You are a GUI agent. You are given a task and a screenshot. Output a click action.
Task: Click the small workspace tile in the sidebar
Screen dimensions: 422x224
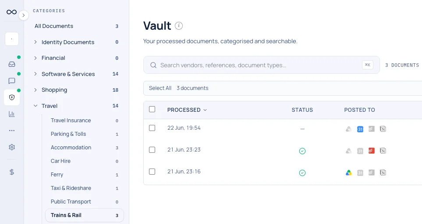click(12, 39)
